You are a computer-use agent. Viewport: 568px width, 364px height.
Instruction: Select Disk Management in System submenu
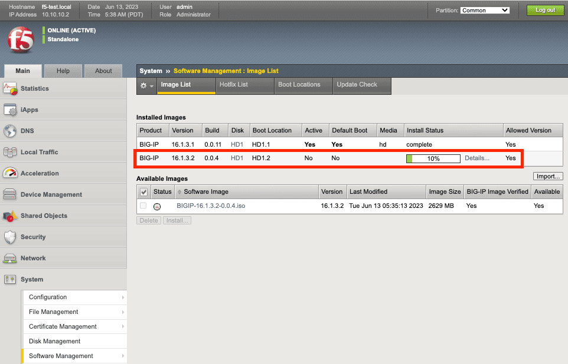click(75, 341)
